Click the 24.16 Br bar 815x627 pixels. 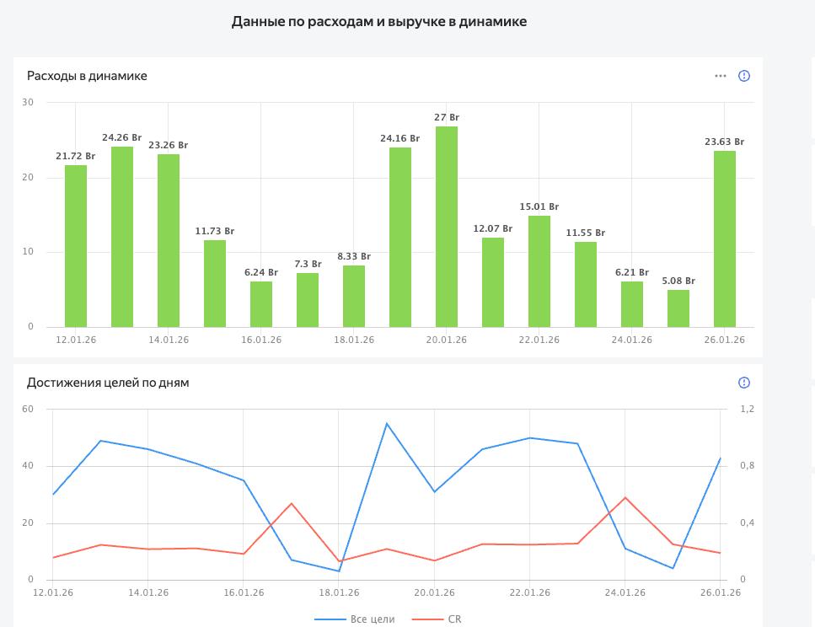(x=400, y=237)
